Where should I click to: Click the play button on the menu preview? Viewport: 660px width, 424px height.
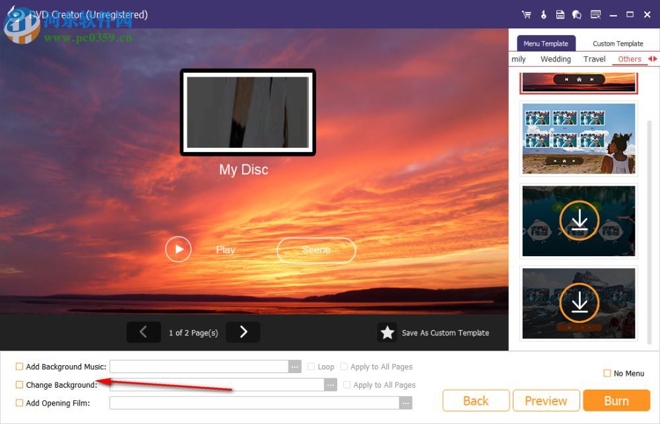point(178,249)
